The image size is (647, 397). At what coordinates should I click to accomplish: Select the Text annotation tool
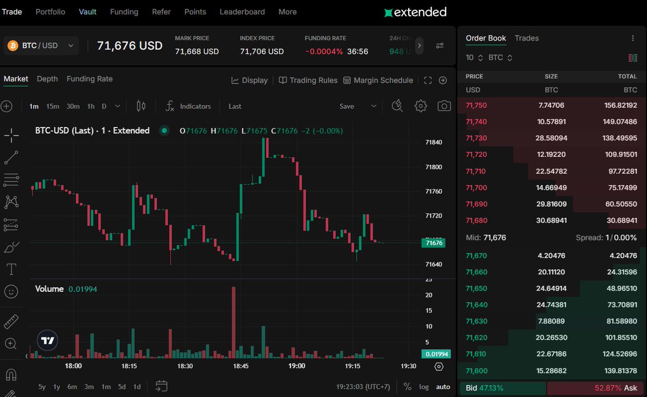coord(11,269)
